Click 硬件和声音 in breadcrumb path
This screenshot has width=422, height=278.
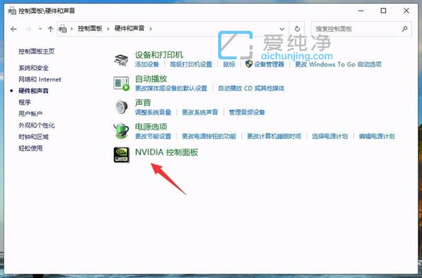click(x=129, y=28)
